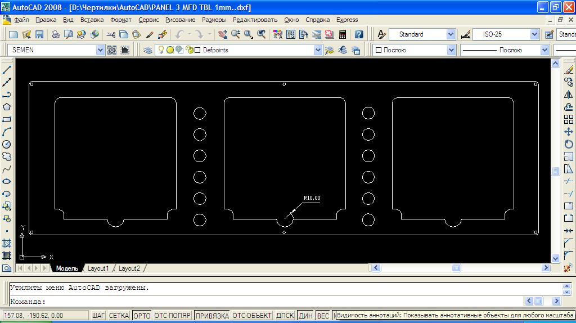This screenshot has height=323, width=576.
Task: Select the Hatch tool
Action: pos(7,243)
